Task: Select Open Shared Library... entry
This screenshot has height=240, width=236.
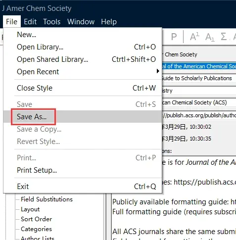Action: coord(83,59)
